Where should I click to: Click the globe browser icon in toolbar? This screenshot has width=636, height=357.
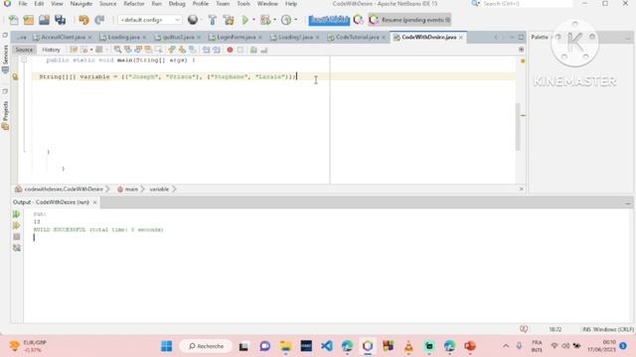193,20
